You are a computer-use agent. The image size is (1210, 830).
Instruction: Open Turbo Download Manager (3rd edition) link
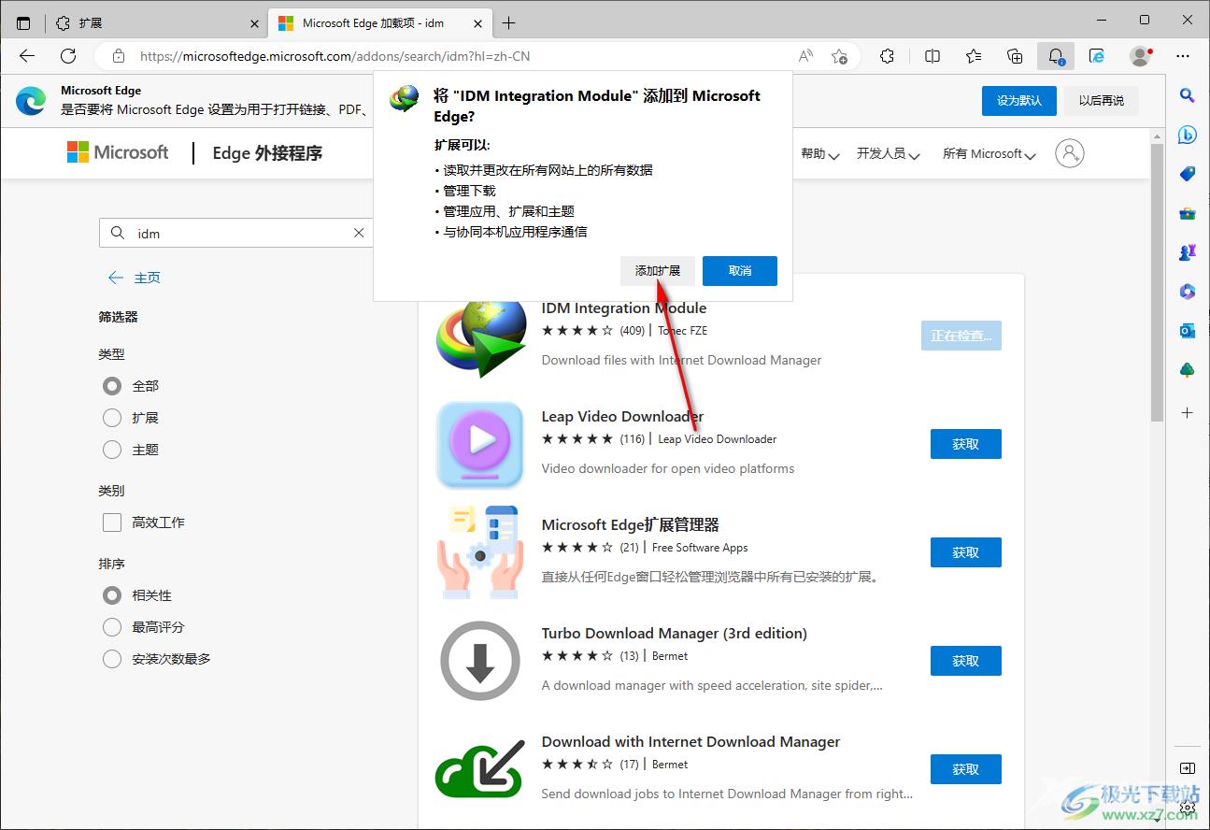pyautogui.click(x=674, y=633)
